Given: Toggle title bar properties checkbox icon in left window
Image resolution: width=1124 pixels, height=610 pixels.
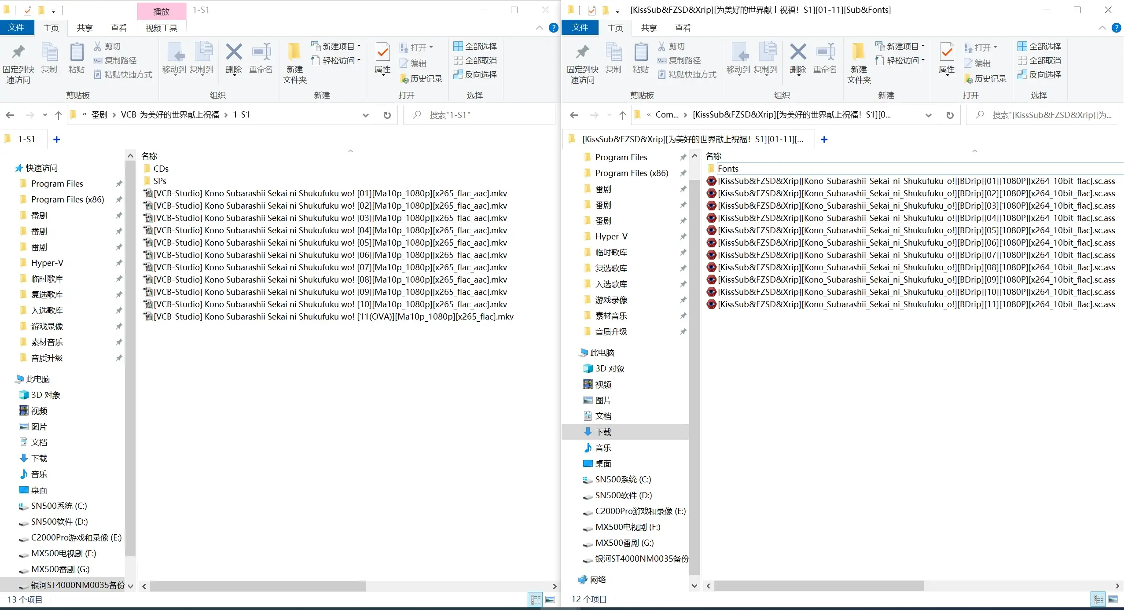Looking at the screenshot, I should [x=27, y=10].
